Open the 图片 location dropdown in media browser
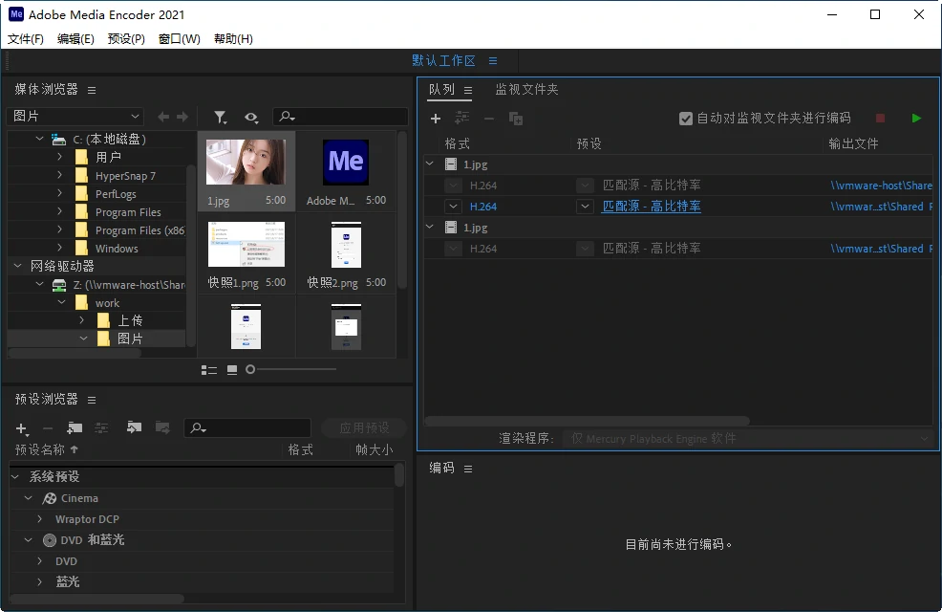This screenshot has height=612, width=942. coord(75,117)
